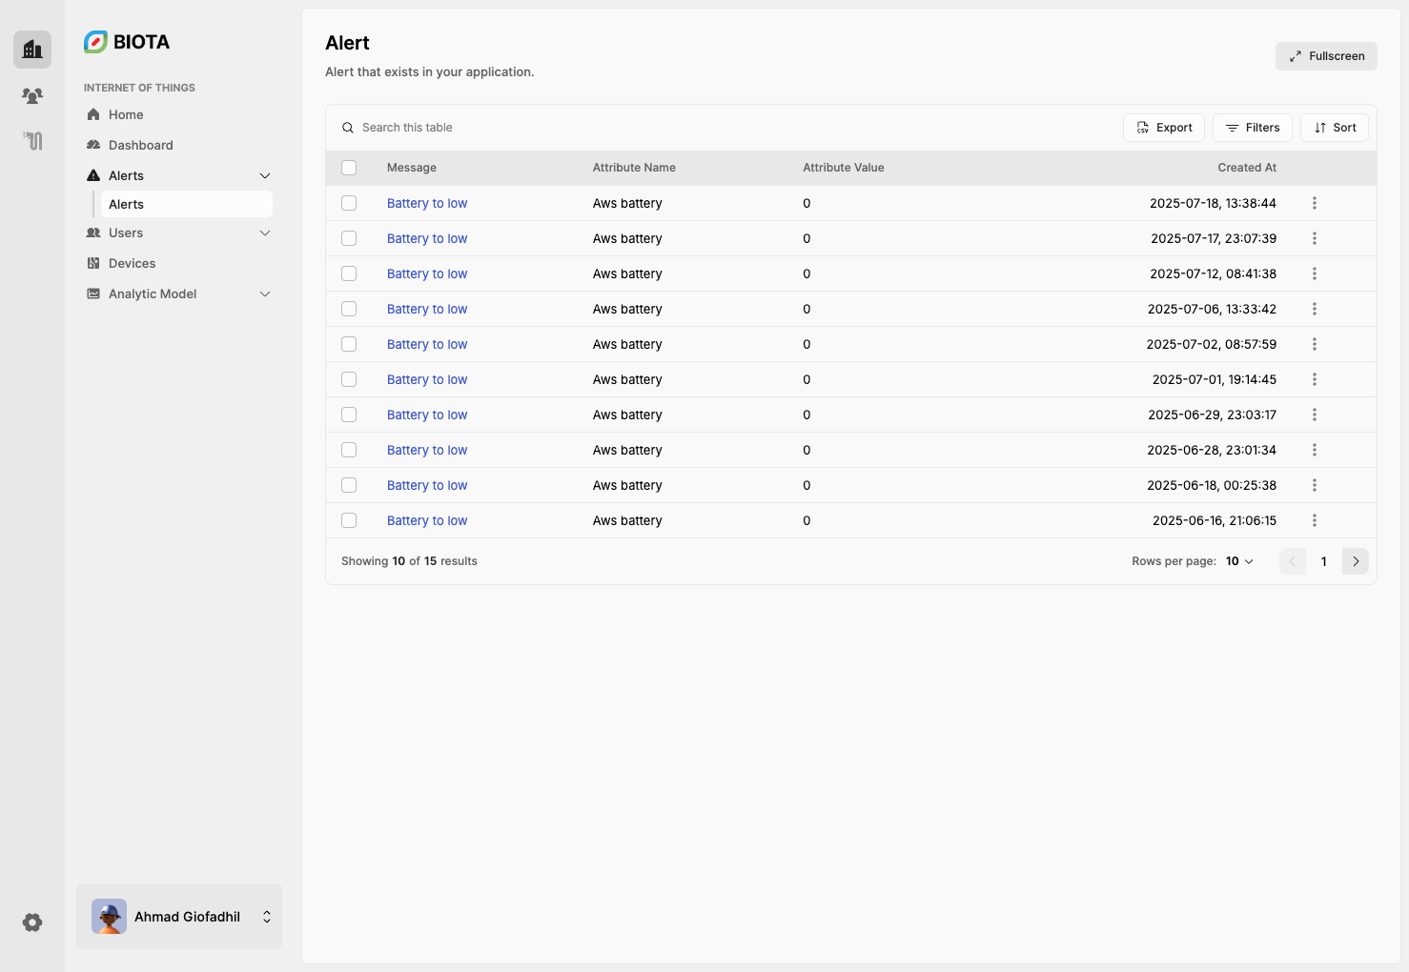This screenshot has height=972, width=1409.
Task: Click the Search this table field
Action: pyautogui.click(x=407, y=128)
